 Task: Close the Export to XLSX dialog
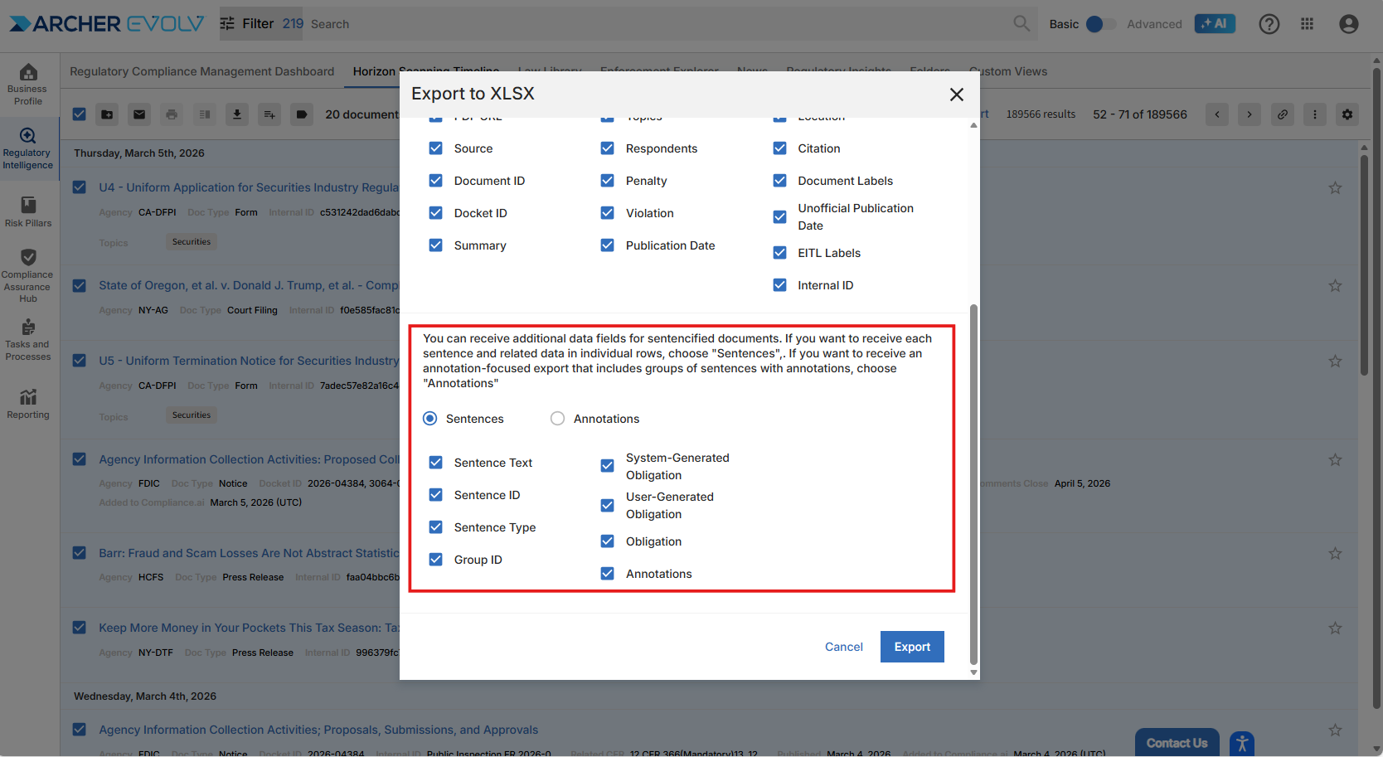(956, 95)
